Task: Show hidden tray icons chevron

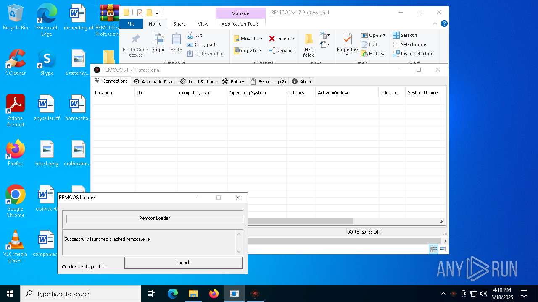Action: coord(443,294)
